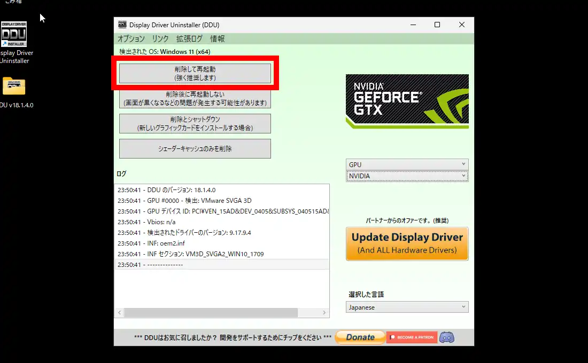588x363 pixels.
Task: Click the DDU title bar app icon
Action: (x=122, y=25)
